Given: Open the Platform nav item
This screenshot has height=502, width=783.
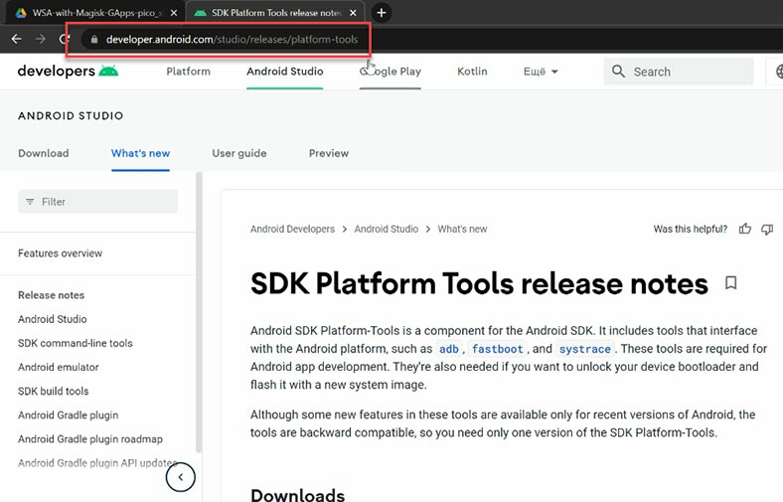Looking at the screenshot, I should [188, 72].
